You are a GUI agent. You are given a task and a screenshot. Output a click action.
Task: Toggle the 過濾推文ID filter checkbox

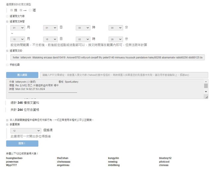click(8, 51)
